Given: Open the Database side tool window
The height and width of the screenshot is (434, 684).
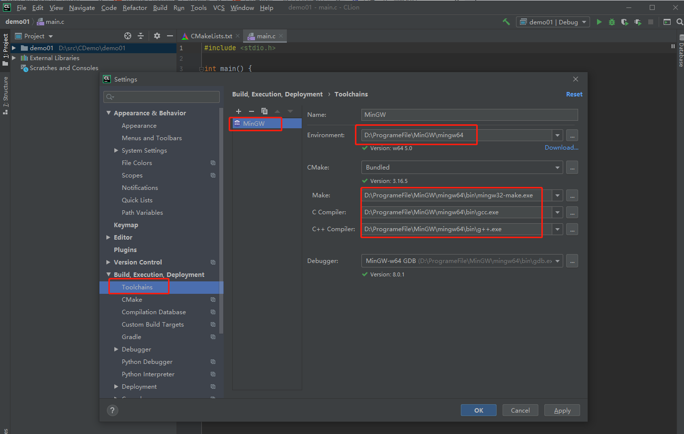Looking at the screenshot, I should point(681,51).
